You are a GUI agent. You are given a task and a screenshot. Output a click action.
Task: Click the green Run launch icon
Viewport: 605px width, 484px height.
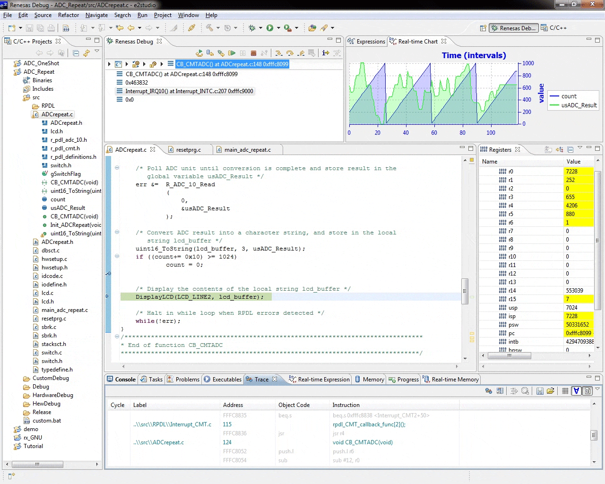tap(270, 28)
